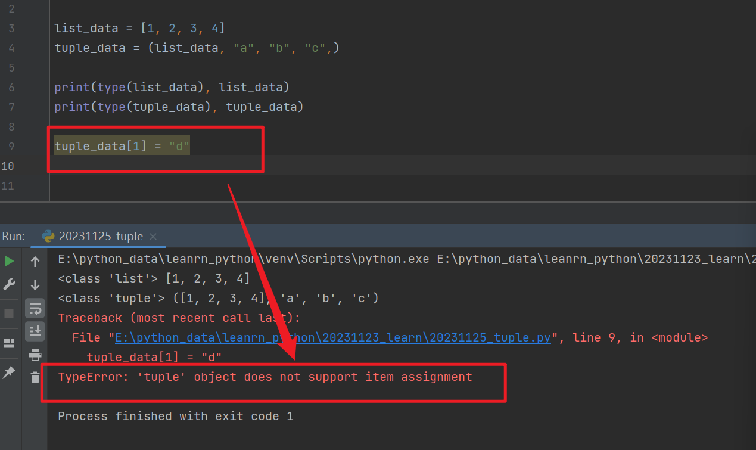Viewport: 756px width, 450px height.
Task: Click the python.exe command line in console
Action: 407,259
